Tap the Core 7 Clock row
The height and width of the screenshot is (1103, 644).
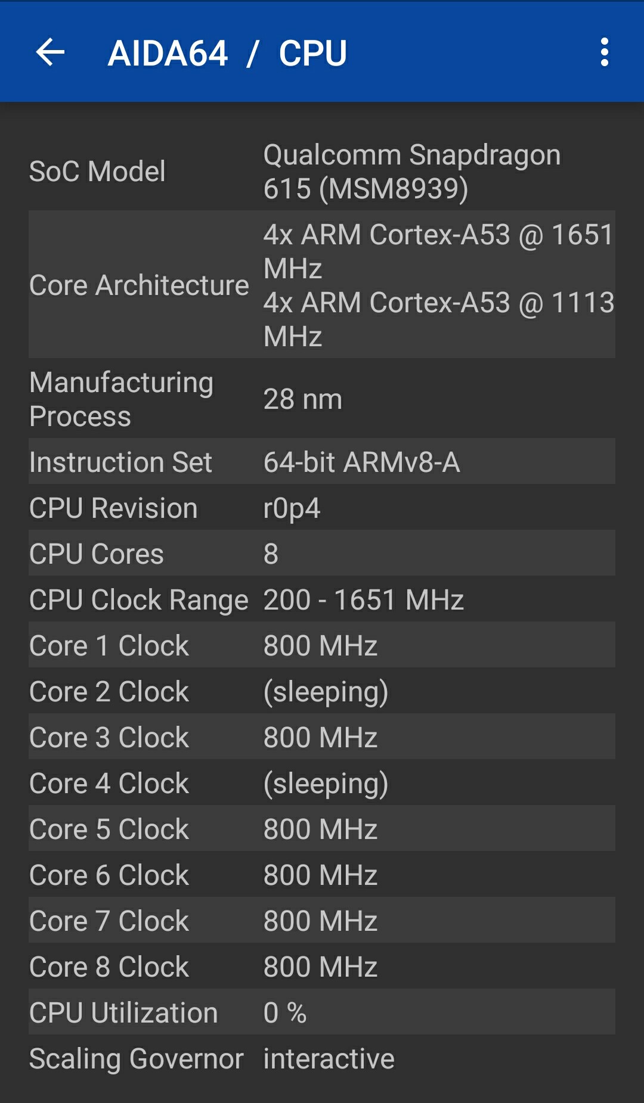pyautogui.click(x=322, y=921)
